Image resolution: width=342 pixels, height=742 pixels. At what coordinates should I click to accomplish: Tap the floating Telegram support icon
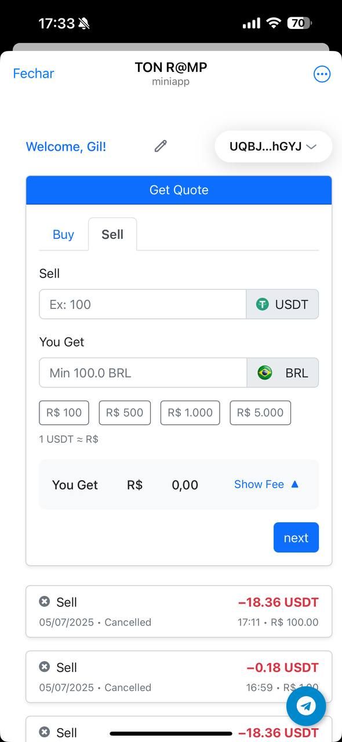click(x=306, y=706)
